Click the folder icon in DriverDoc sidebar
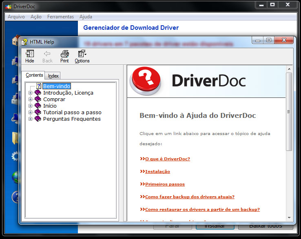Screen dimensions: 301x239 pos(15,138)
